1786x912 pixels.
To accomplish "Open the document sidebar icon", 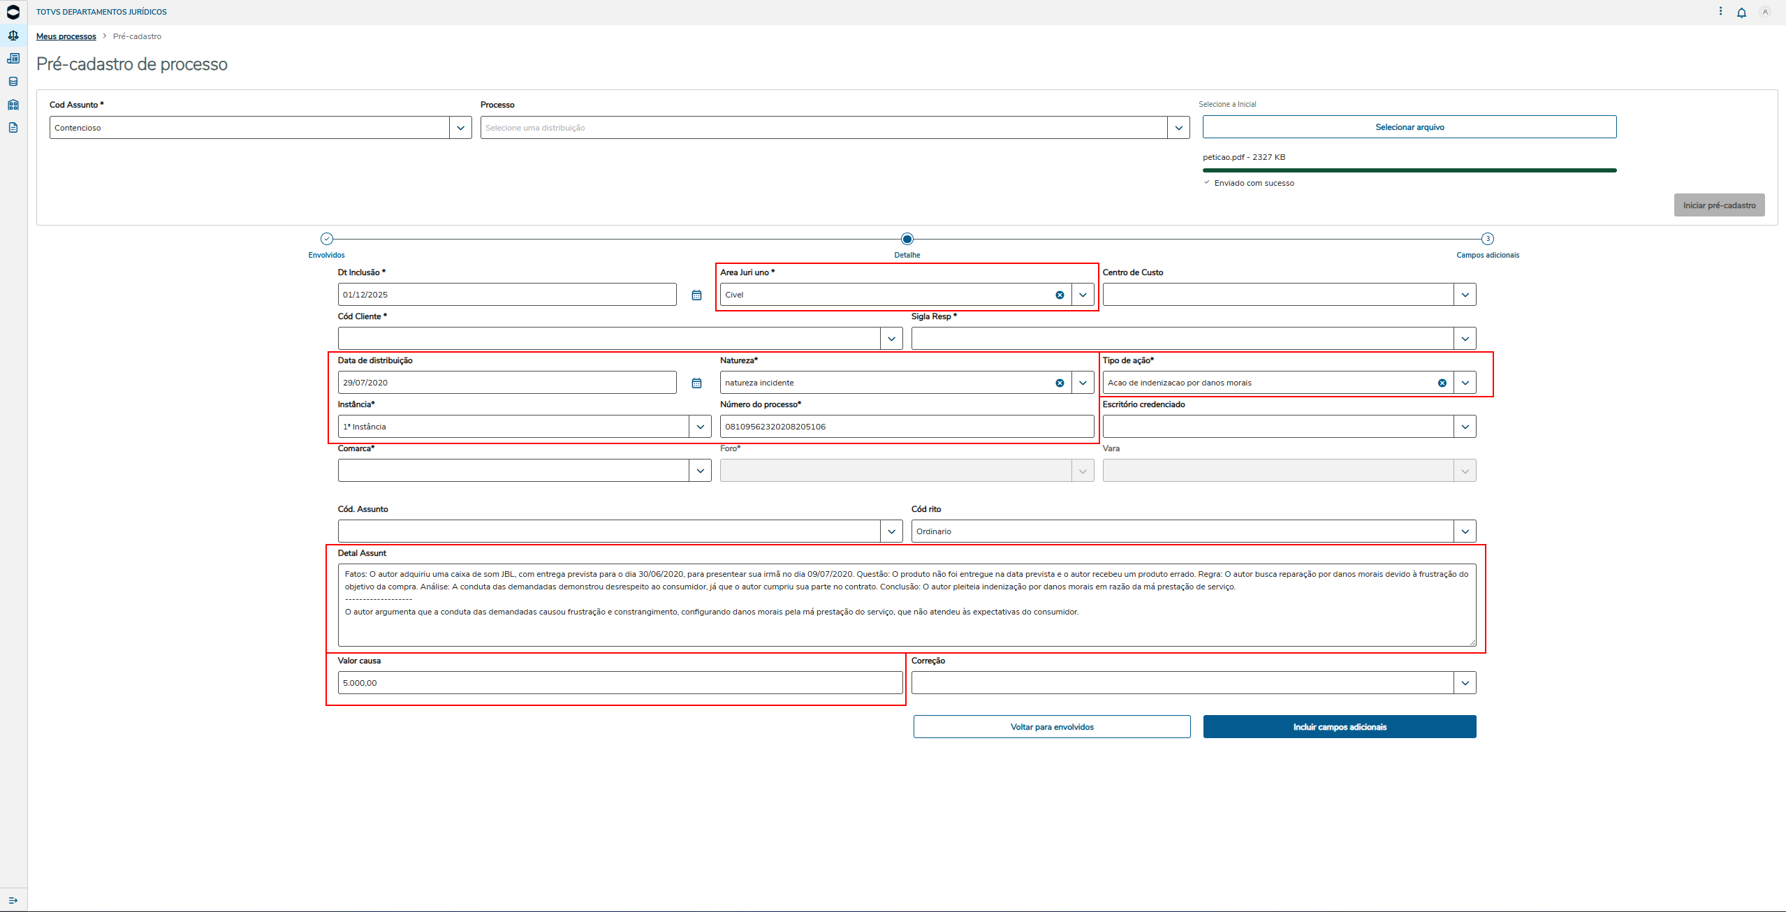I will (13, 128).
